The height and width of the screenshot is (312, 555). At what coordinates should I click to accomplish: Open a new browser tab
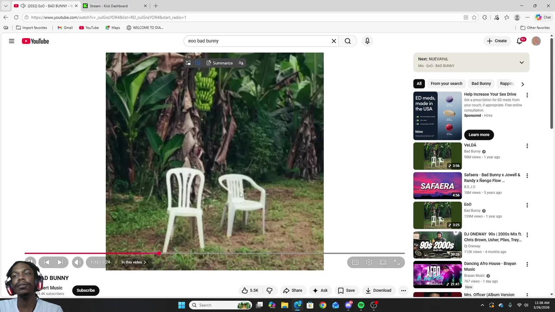pos(156,6)
